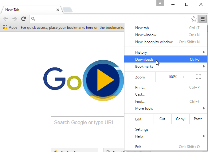The image size is (208, 152).
Task: Open a New incognito window
Action: tap(154, 42)
